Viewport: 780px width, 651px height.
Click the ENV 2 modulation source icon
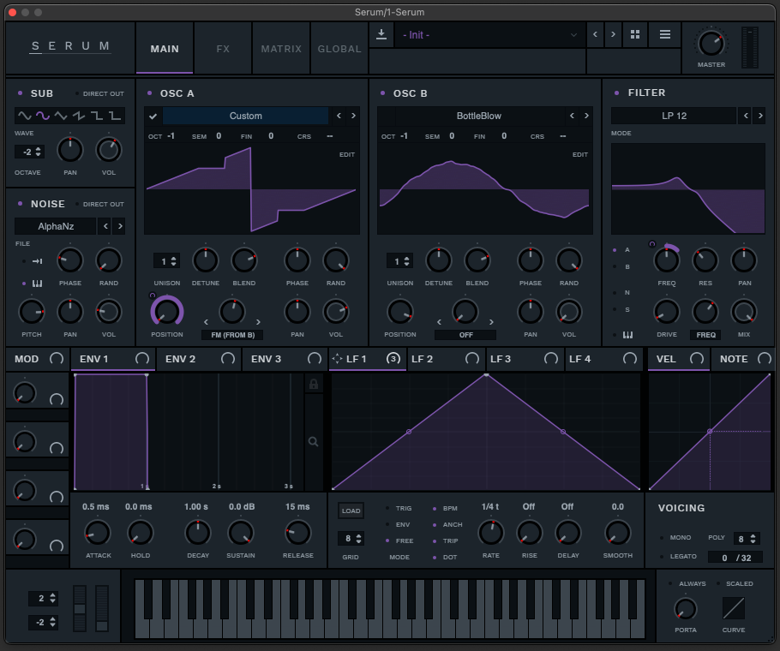pos(228,359)
